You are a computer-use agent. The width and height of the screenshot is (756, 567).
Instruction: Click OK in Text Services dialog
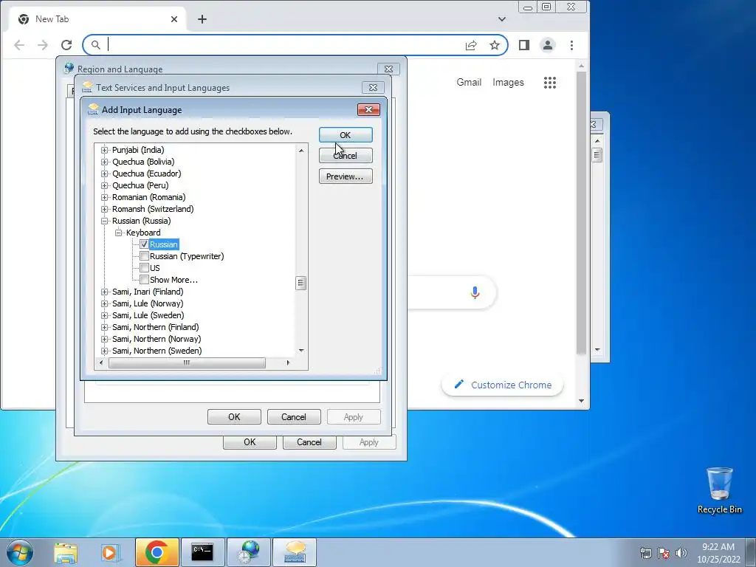pos(234,417)
